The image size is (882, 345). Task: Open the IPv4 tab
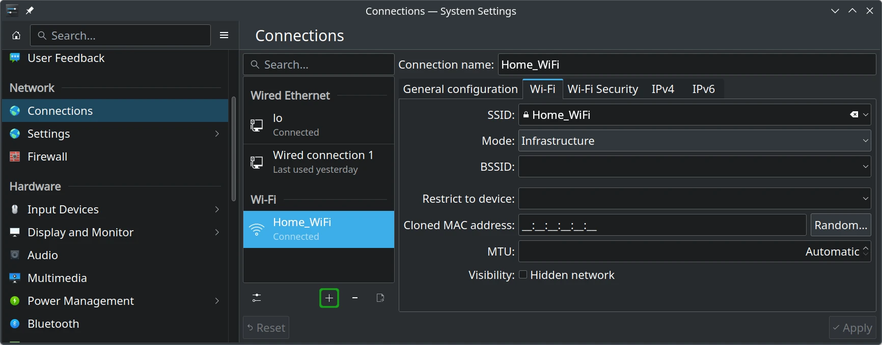pos(663,89)
